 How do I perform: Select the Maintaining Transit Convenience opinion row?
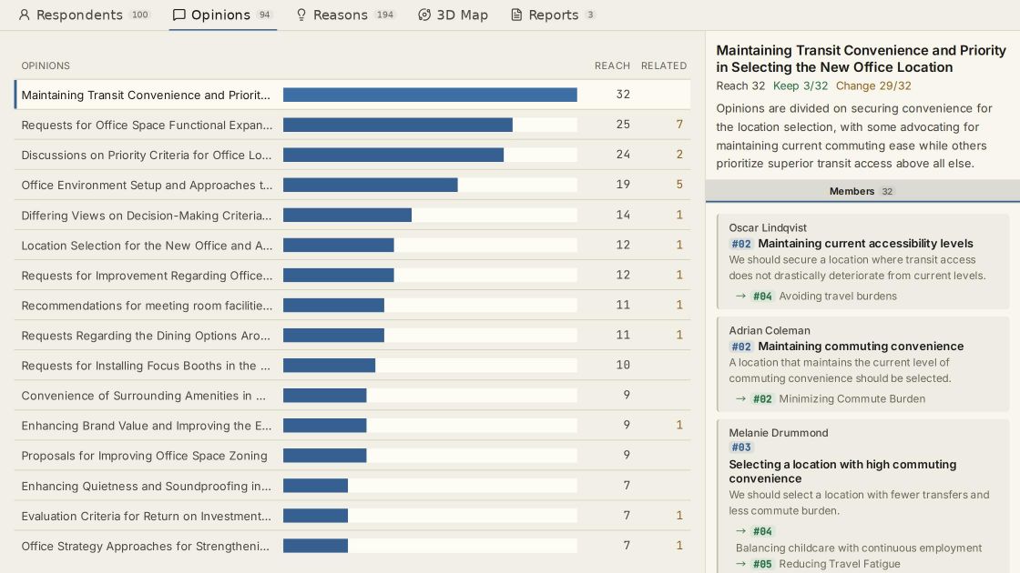point(352,95)
